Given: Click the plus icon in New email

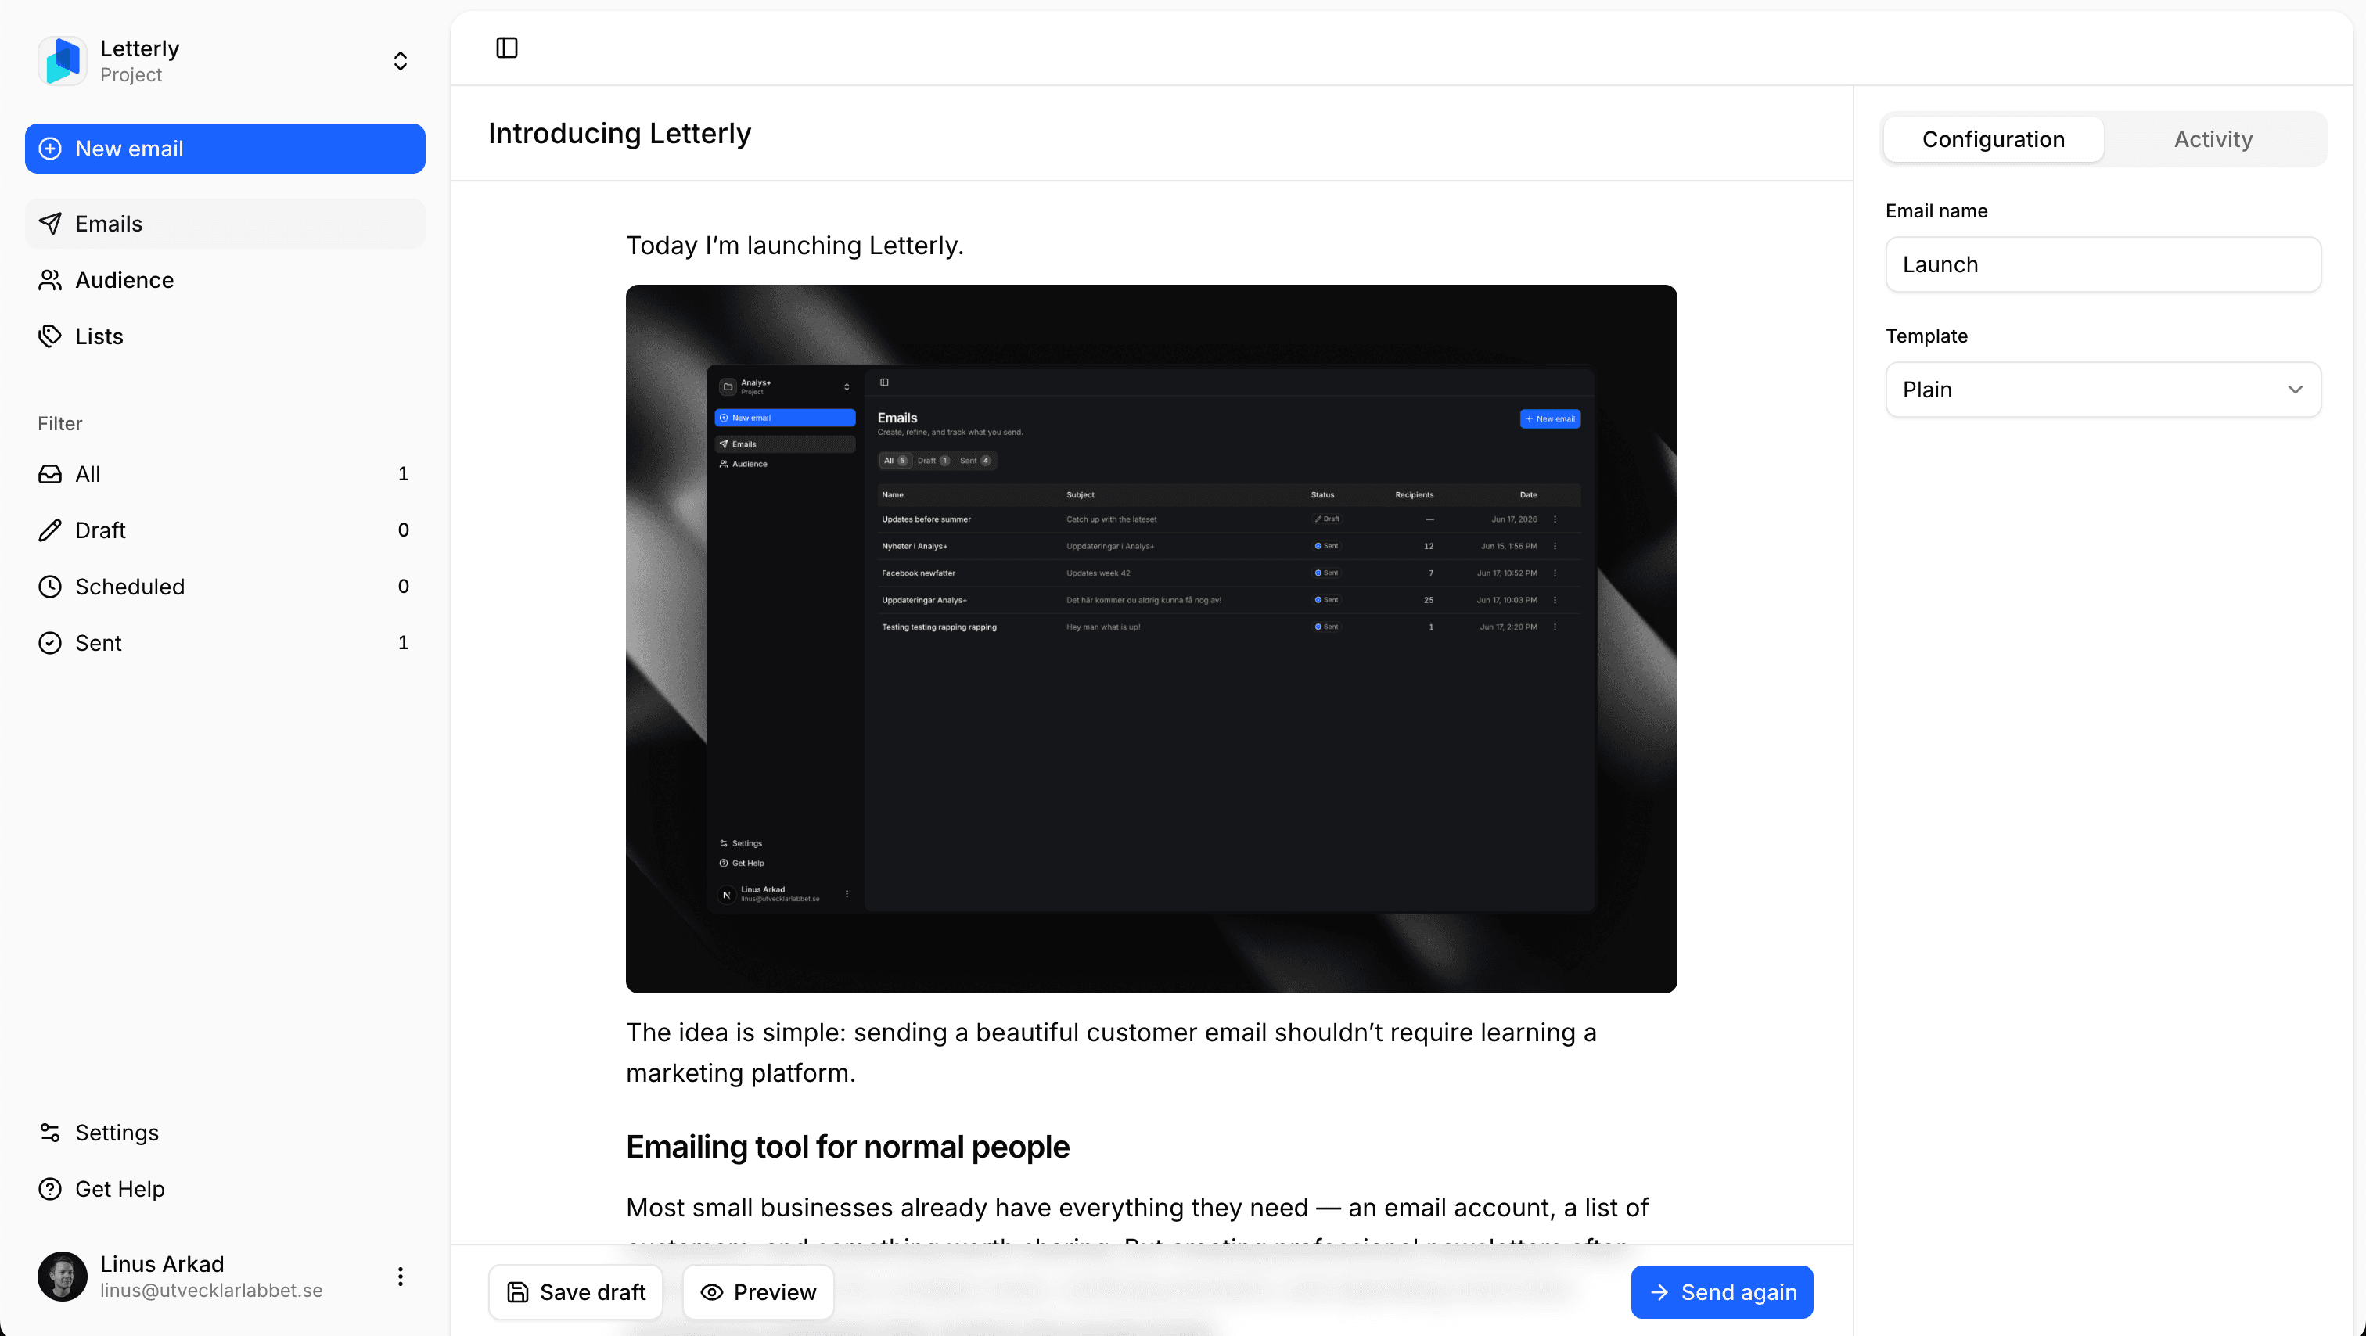Looking at the screenshot, I should (x=51, y=149).
